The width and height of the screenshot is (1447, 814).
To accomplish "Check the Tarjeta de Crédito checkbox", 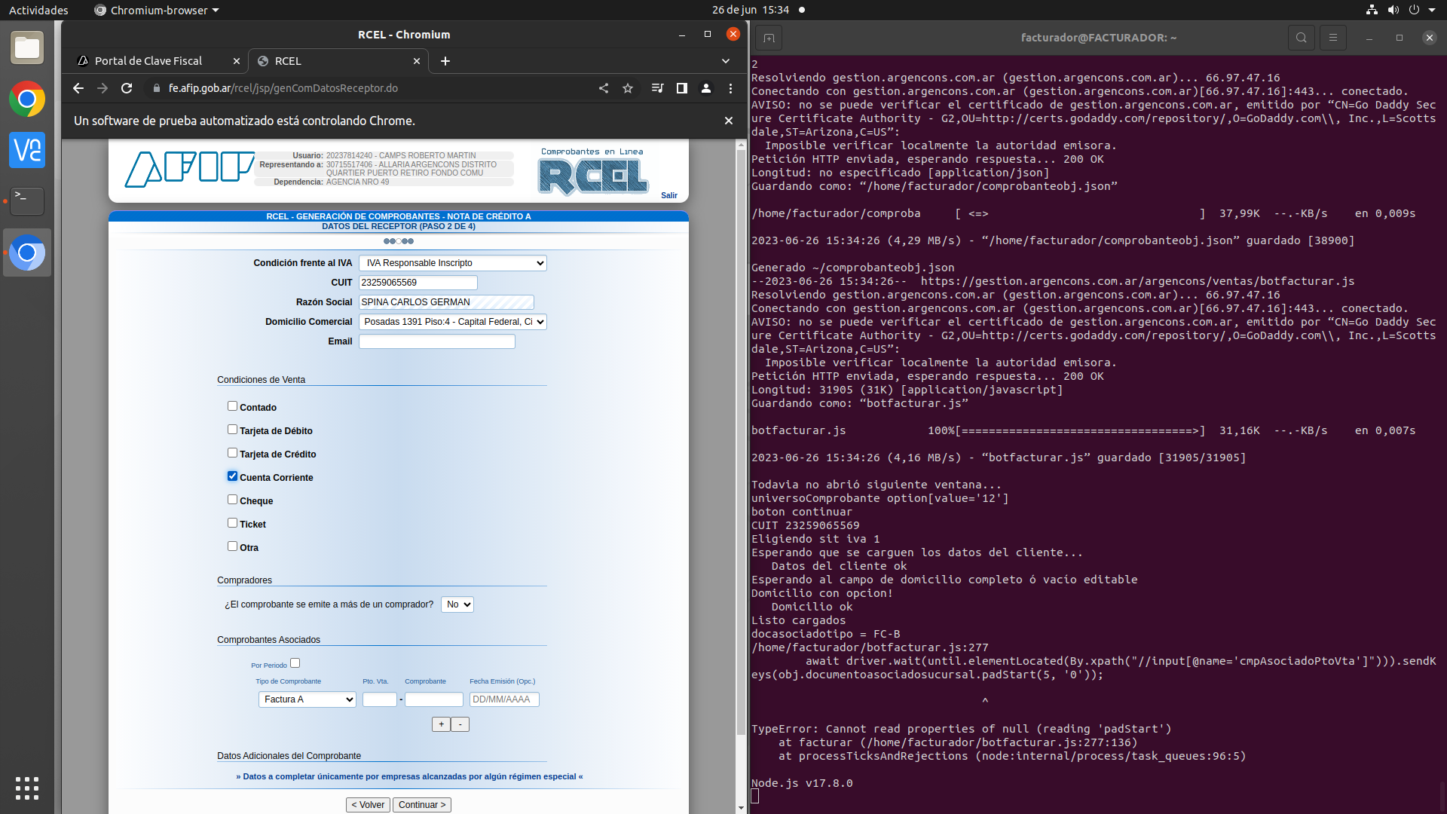I will [x=232, y=453].
